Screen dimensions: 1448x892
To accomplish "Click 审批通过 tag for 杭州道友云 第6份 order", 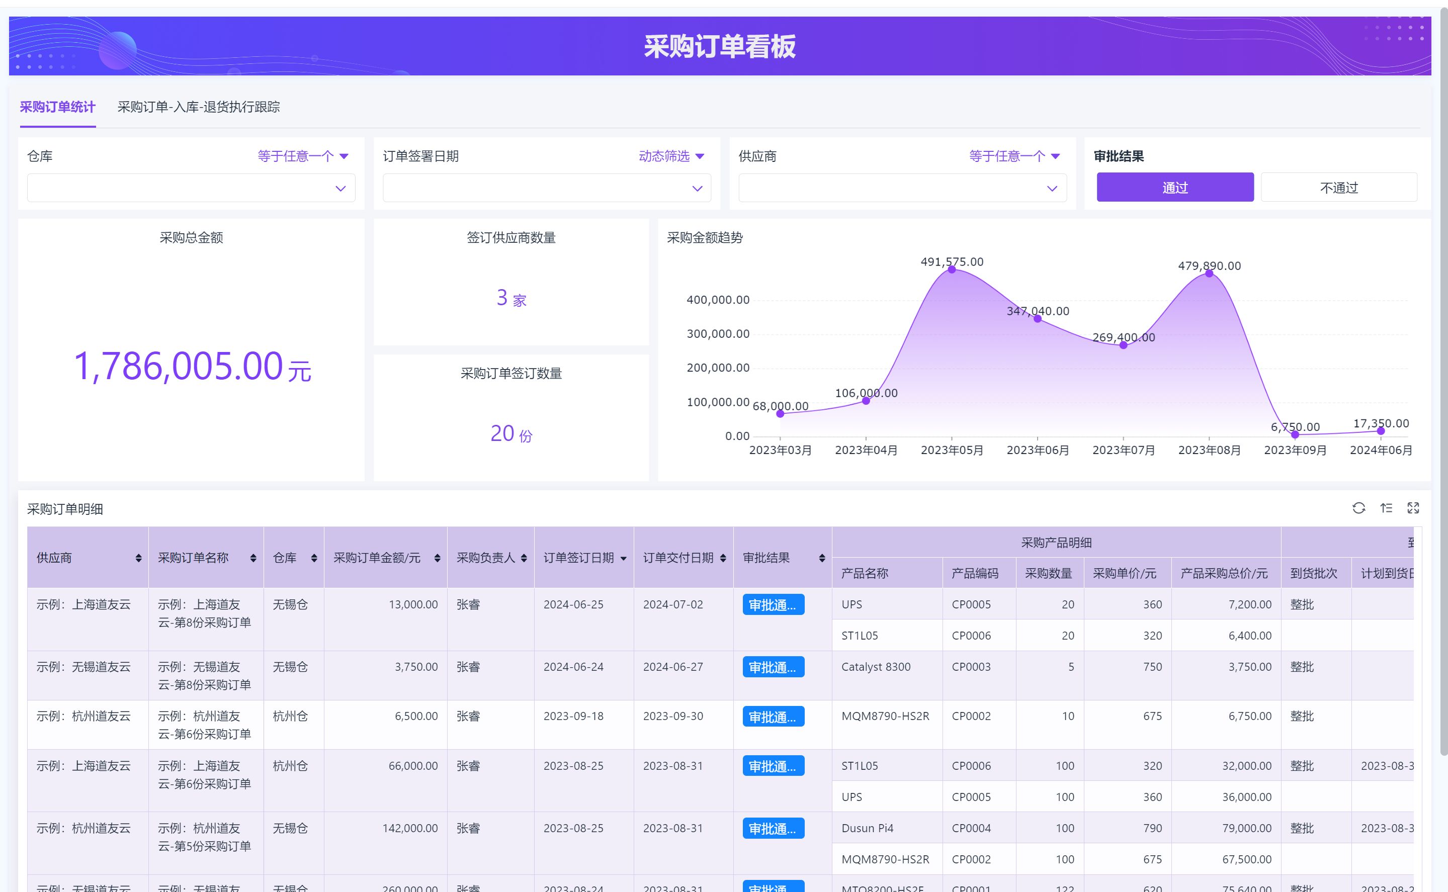I will click(x=773, y=717).
